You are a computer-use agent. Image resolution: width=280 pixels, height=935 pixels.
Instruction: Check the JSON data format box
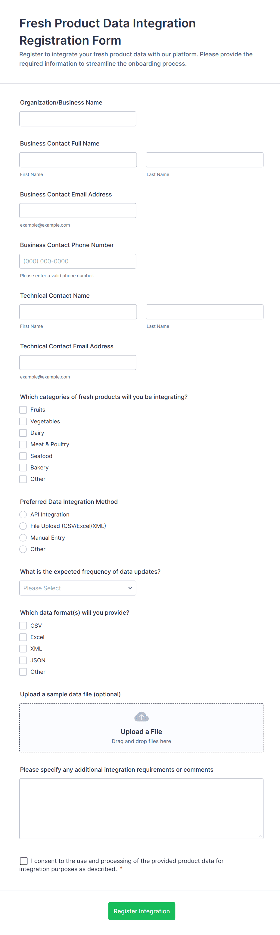tap(23, 660)
